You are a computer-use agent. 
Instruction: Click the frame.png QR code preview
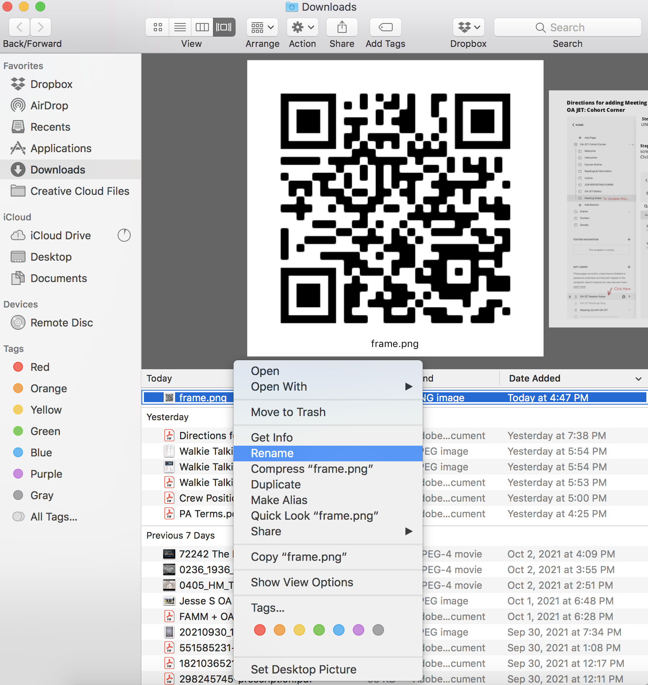(395, 208)
